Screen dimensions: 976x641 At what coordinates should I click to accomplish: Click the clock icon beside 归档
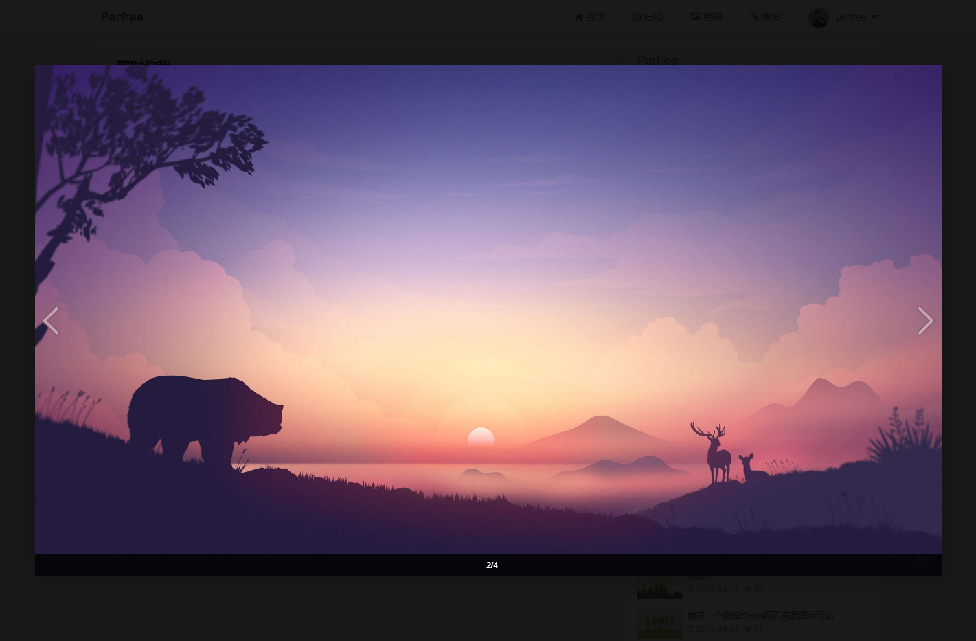point(637,17)
